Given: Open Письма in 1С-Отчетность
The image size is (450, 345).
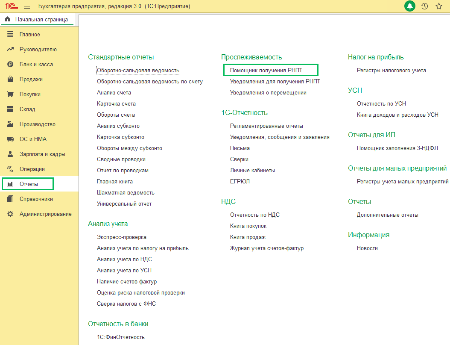Looking at the screenshot, I should tap(240, 148).
